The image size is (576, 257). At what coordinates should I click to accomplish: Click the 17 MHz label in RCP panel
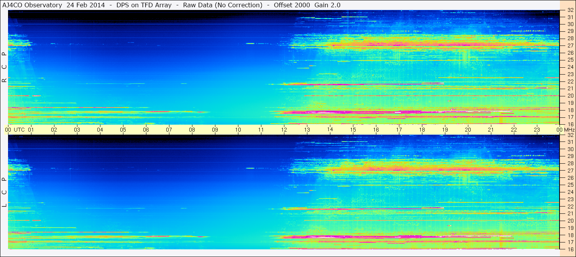570,117
